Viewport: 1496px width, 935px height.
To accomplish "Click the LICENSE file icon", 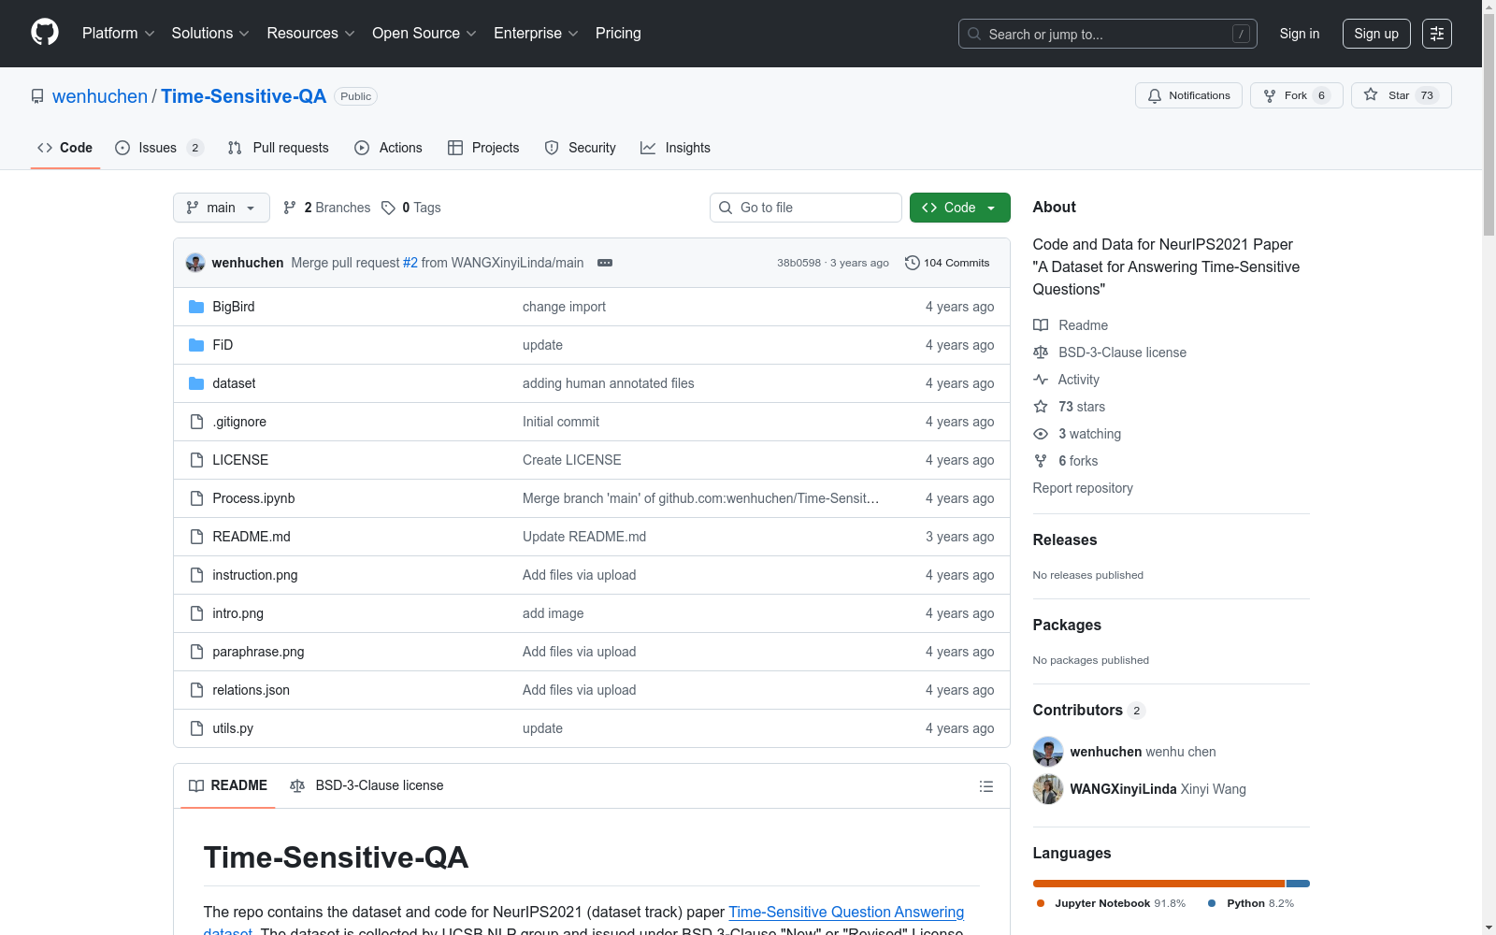I will [x=196, y=460].
